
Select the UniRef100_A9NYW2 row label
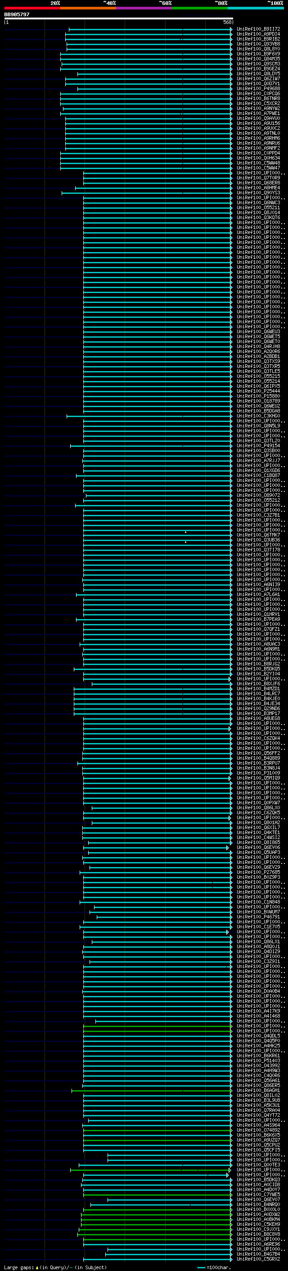258,108
